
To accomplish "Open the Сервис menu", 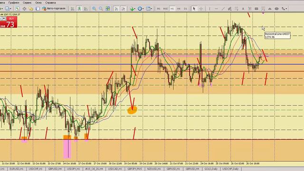I will point(27,3).
